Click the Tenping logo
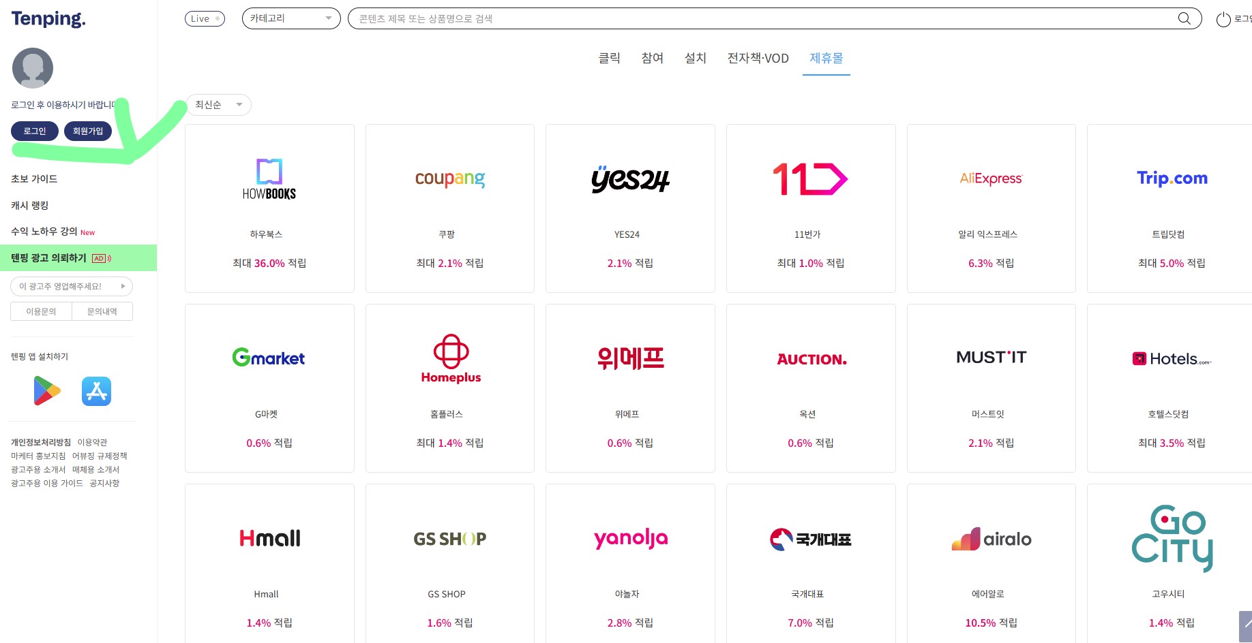The height and width of the screenshot is (643, 1252). tap(48, 19)
